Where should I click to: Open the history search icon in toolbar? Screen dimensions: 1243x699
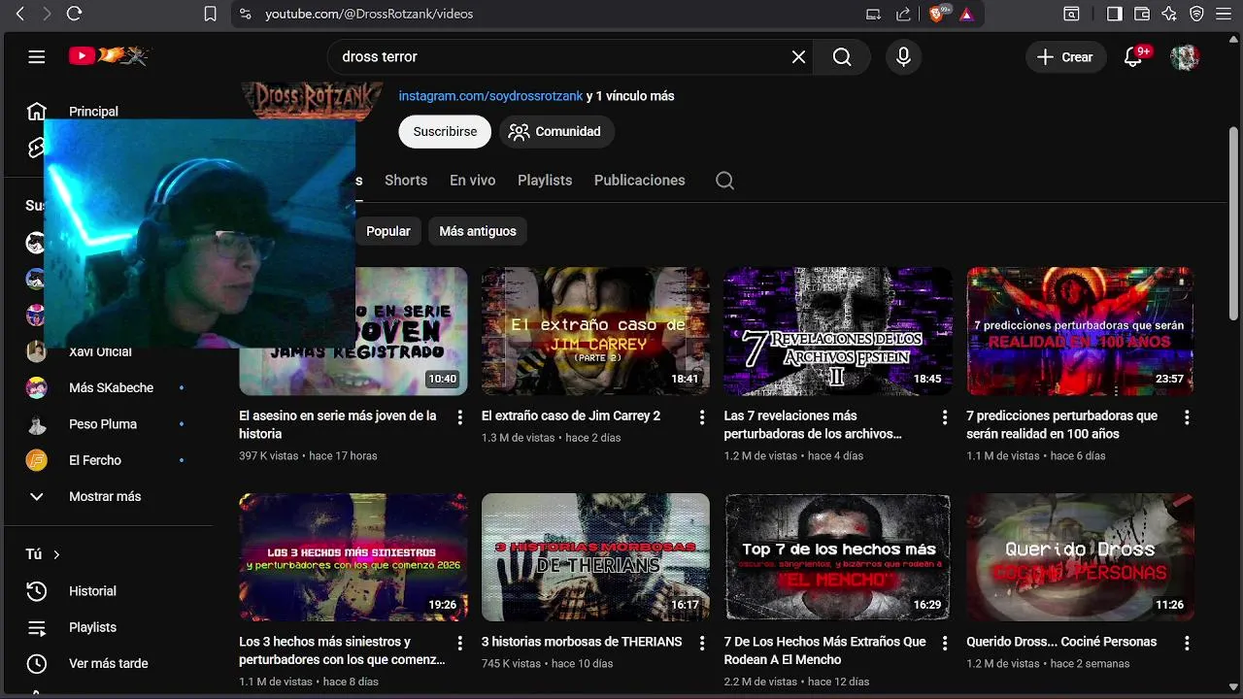(x=1071, y=14)
